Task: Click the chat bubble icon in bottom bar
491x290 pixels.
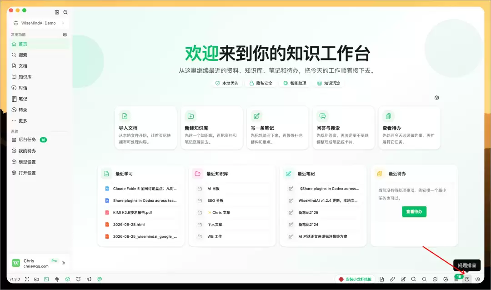Action: click(435, 279)
